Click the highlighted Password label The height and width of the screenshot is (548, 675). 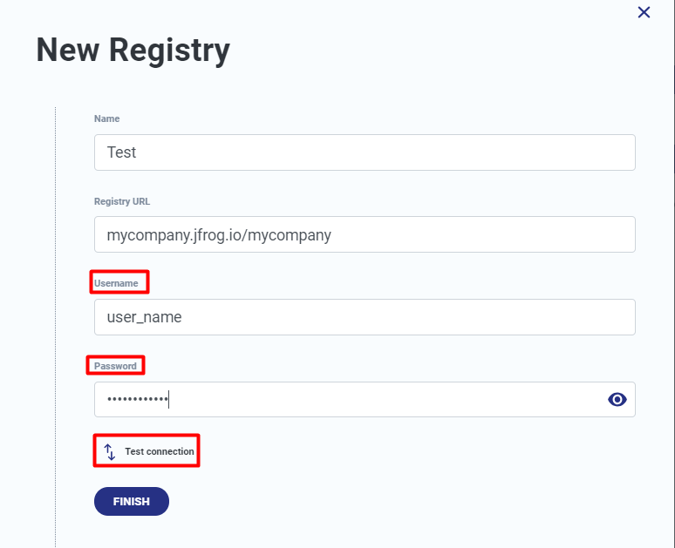(115, 366)
